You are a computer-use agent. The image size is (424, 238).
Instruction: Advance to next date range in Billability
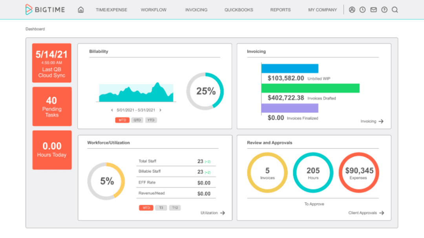[160, 110]
